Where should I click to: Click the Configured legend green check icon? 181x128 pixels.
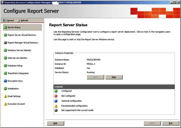coord(56,91)
